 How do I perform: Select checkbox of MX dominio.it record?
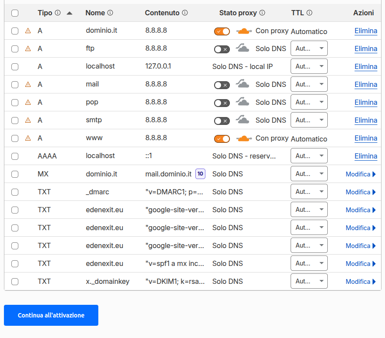15,174
